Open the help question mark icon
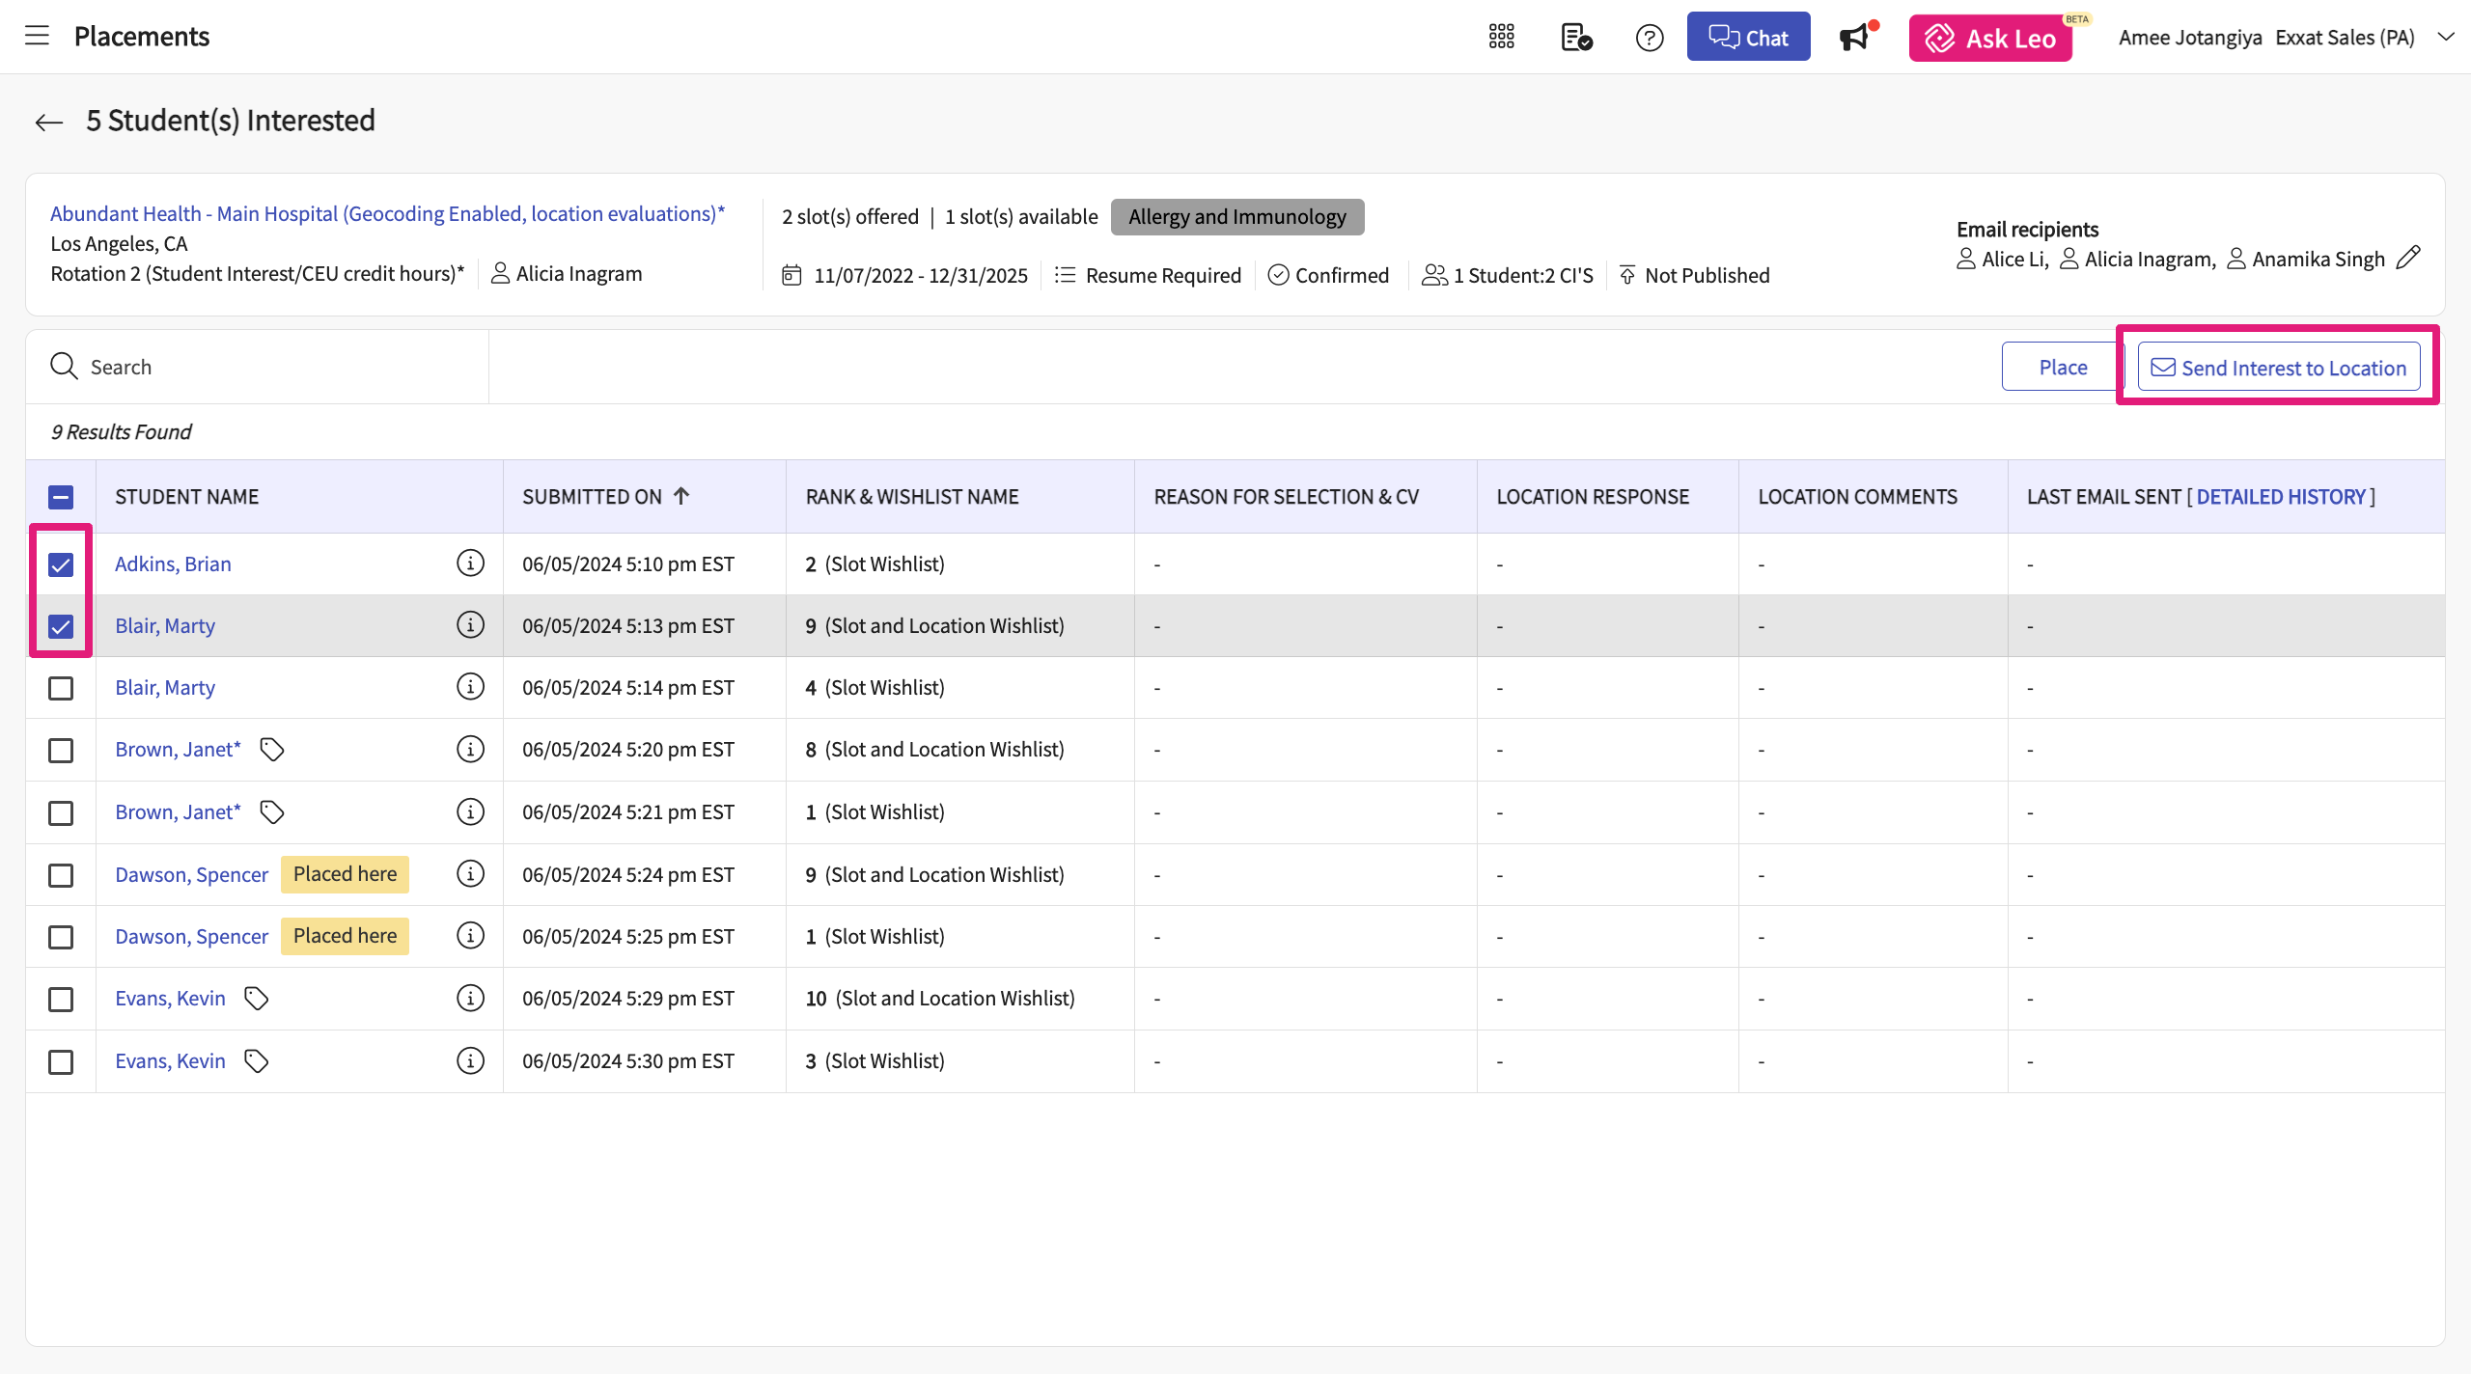This screenshot has height=1374, width=2471. point(1650,38)
